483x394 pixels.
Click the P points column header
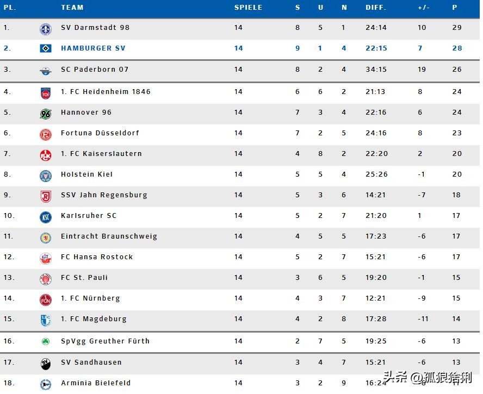455,8
